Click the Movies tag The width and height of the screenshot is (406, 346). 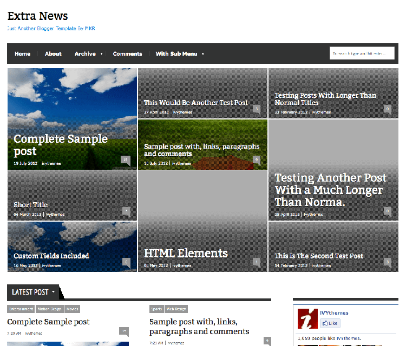click(72, 309)
